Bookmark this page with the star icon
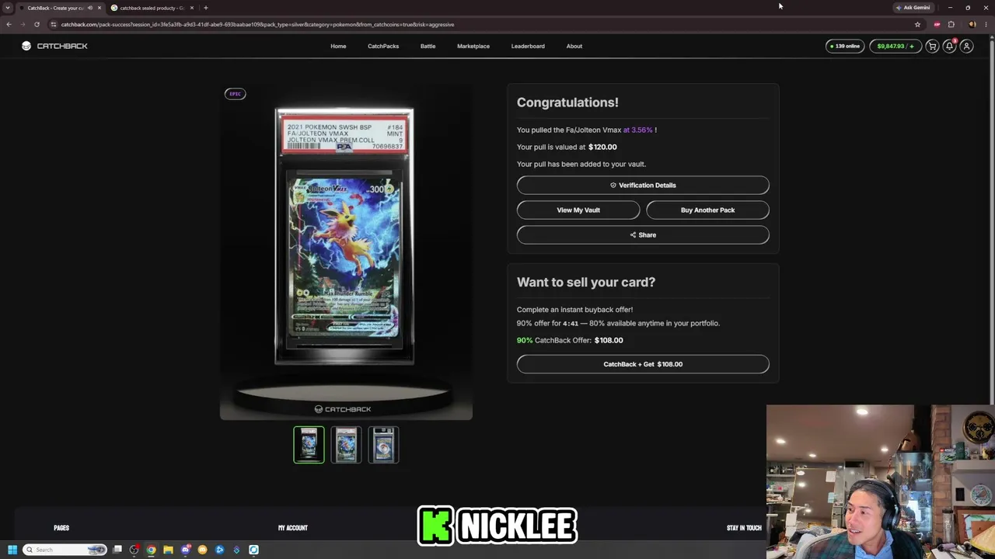This screenshot has height=559, width=995. tap(917, 24)
